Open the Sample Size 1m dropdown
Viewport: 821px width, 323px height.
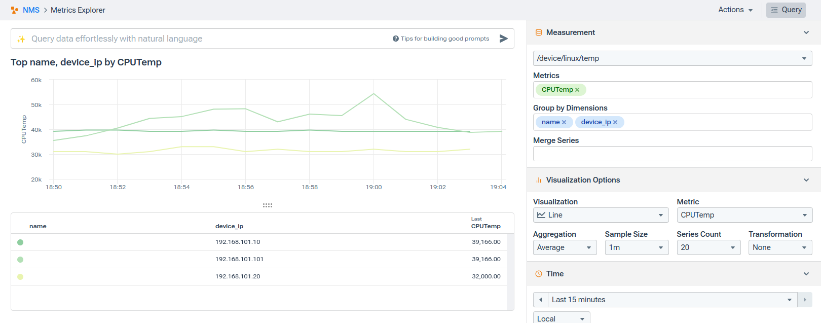(637, 247)
